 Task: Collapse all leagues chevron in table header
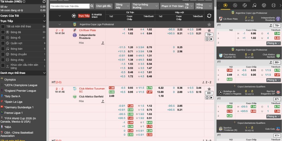tap(60, 16)
